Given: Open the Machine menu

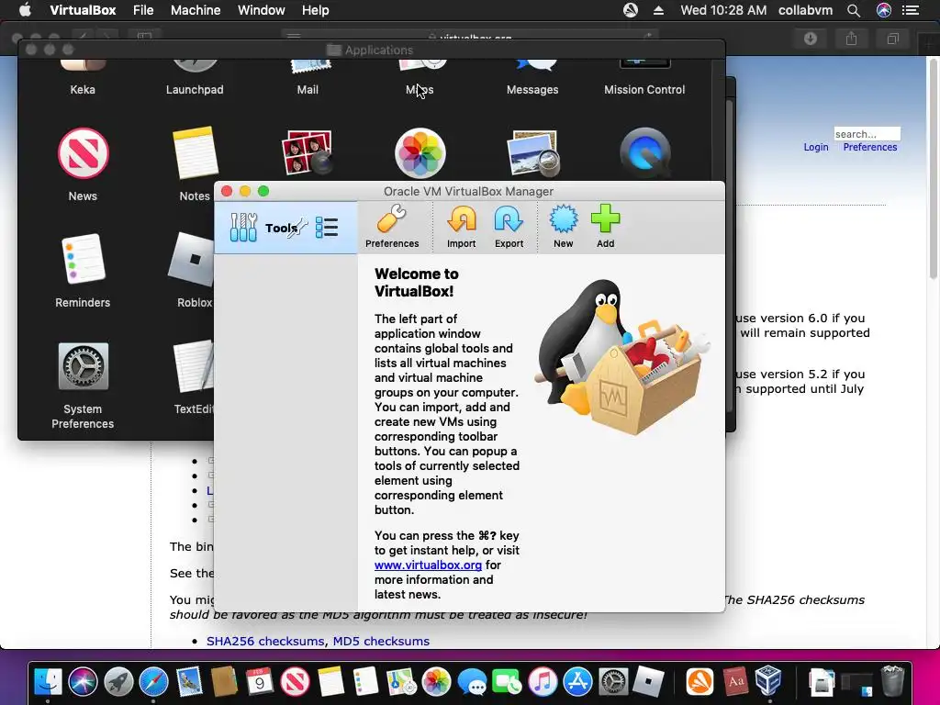Looking at the screenshot, I should click(196, 10).
